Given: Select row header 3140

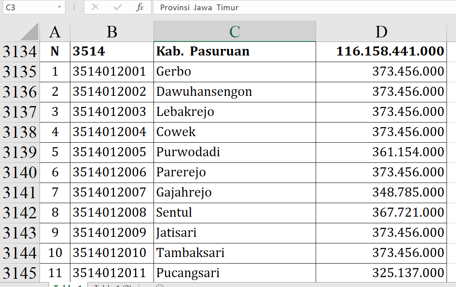Looking at the screenshot, I should tap(20, 173).
